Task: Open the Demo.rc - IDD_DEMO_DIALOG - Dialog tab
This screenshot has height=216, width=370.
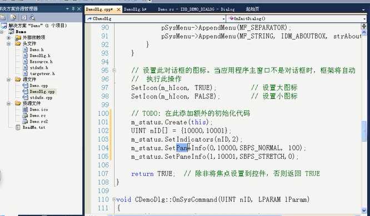Action: tap(196, 9)
